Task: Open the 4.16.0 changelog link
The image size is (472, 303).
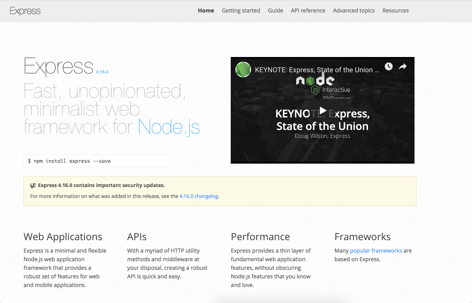Action: point(199,196)
